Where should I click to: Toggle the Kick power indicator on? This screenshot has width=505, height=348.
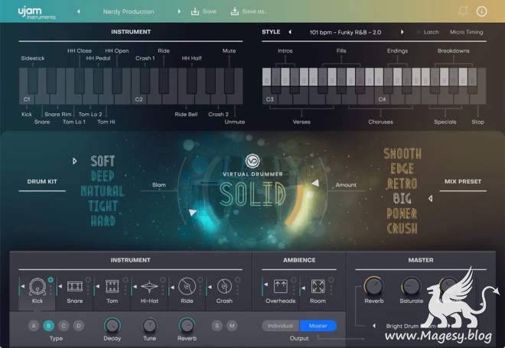50,280
